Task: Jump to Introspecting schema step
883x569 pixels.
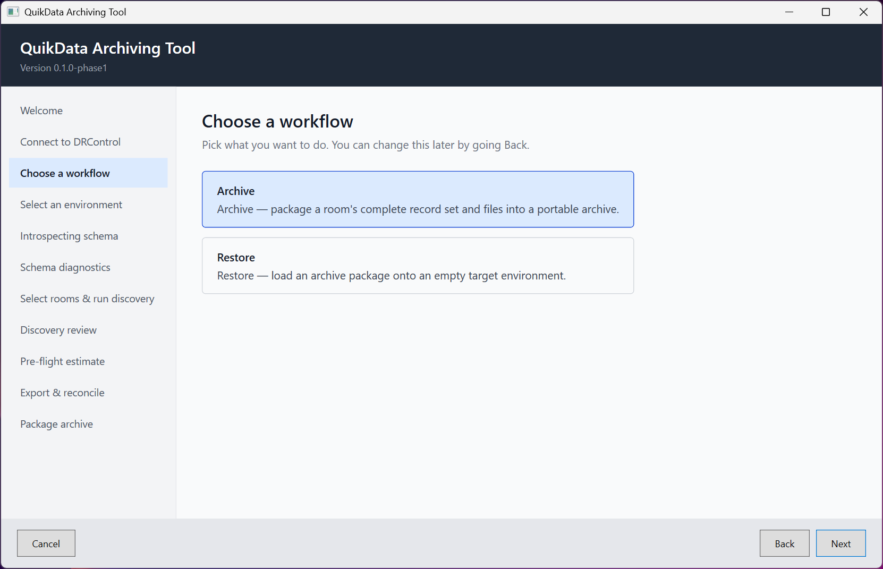Action: pyautogui.click(x=88, y=236)
